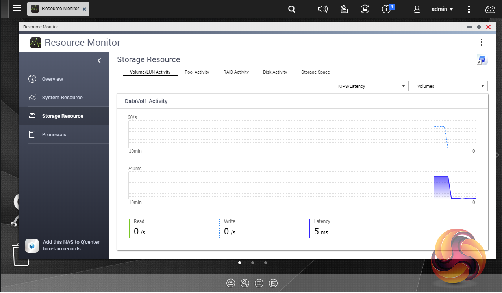Switch to the Pool Activity tab
Screen dimensions: 502x293
197,72
